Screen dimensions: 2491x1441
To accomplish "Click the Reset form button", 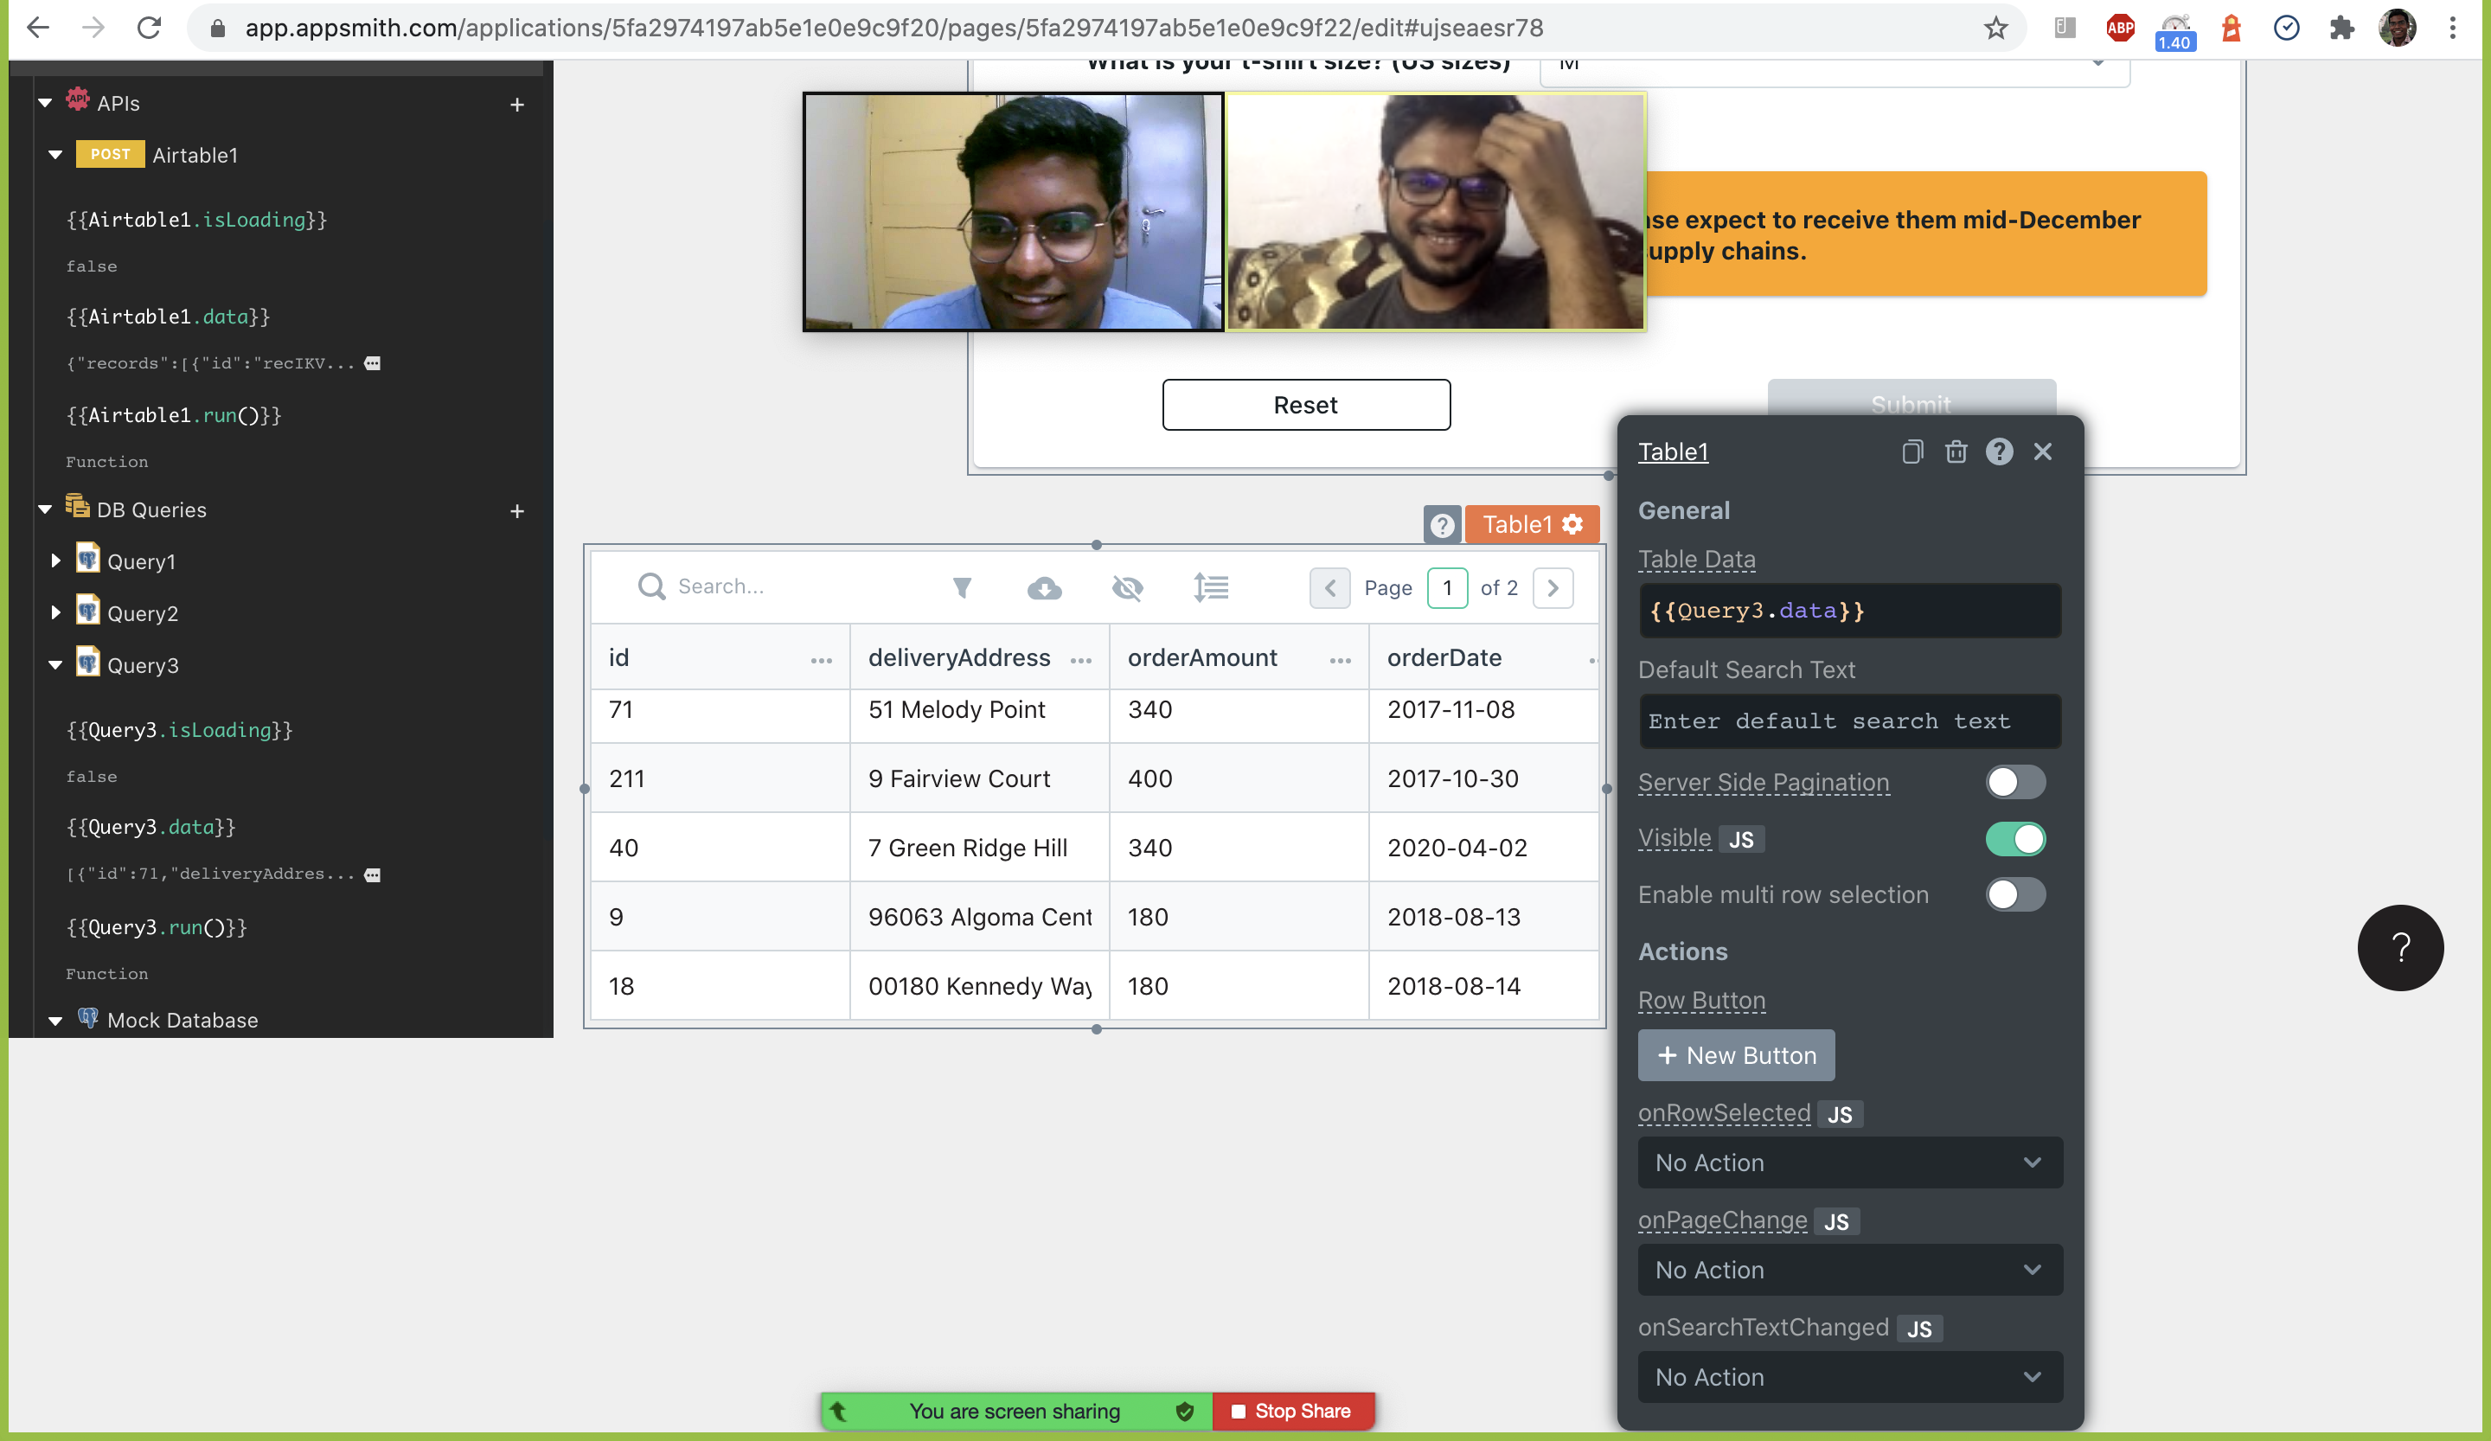I will pos(1305,405).
